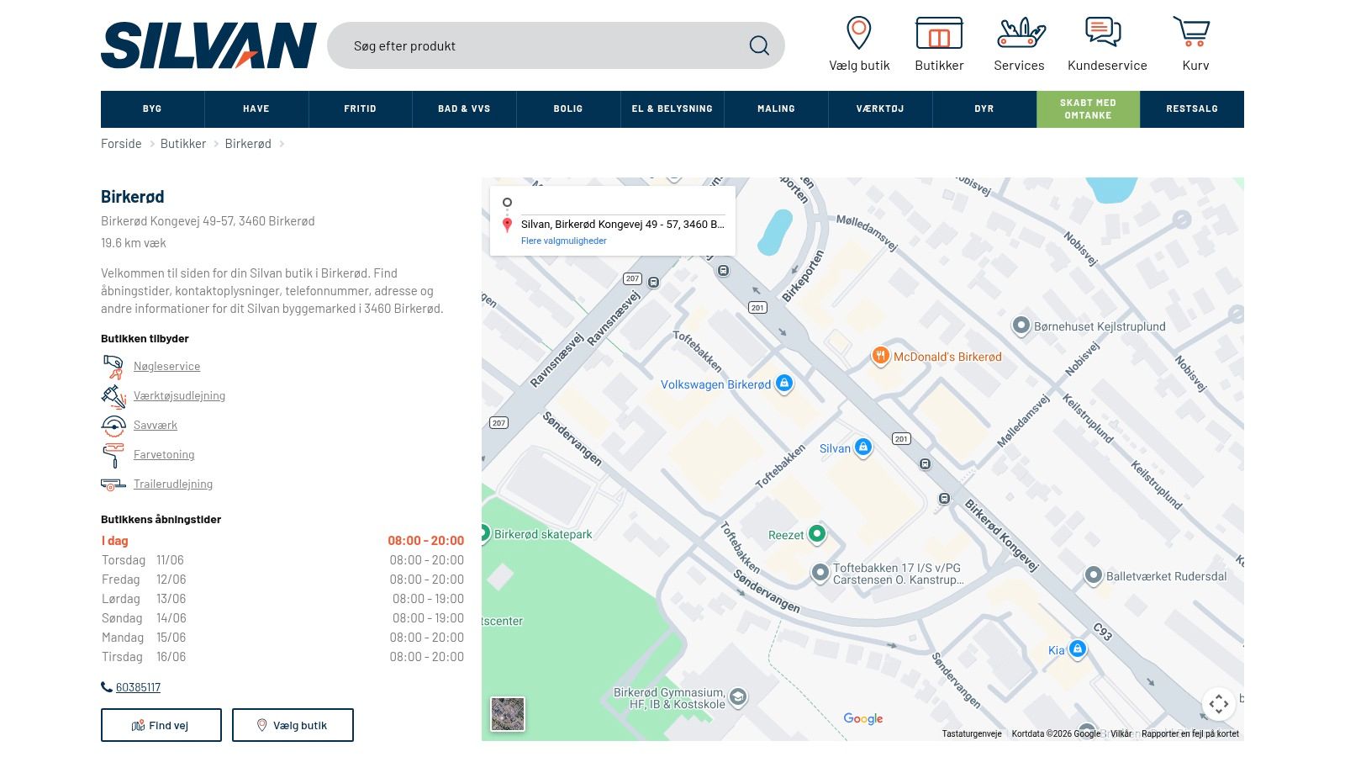This screenshot has width=1345, height=757.
Task: Click Volkswagen Birkerød map marker
Action: tap(784, 384)
